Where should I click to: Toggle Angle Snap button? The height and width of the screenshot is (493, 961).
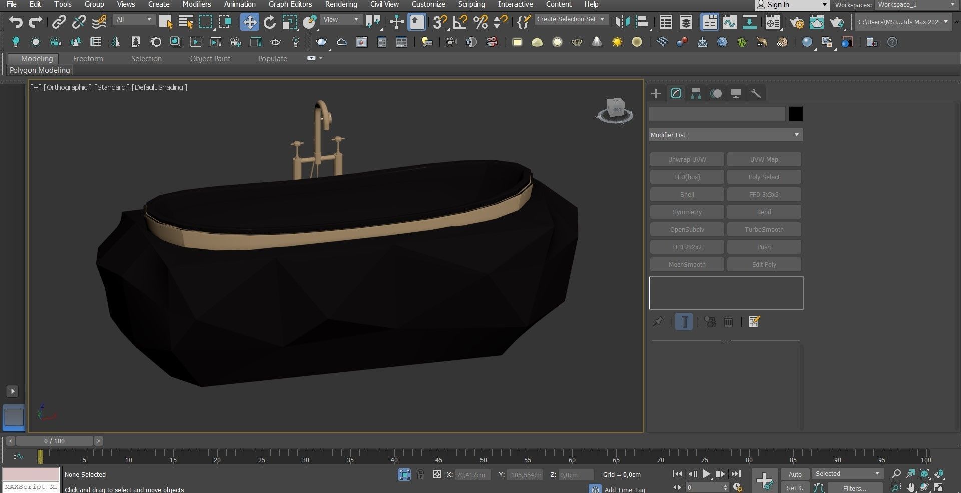pos(460,22)
